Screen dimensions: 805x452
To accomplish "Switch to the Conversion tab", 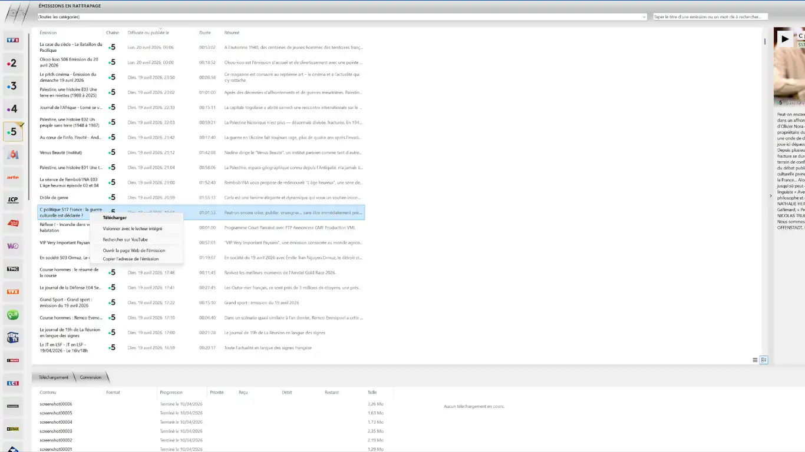I will [x=91, y=377].
